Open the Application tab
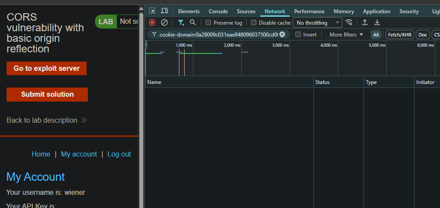 coord(377,11)
